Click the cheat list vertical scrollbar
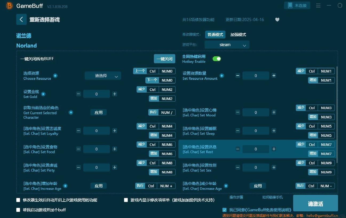The width and height of the screenshot is (346, 218). 337,115
